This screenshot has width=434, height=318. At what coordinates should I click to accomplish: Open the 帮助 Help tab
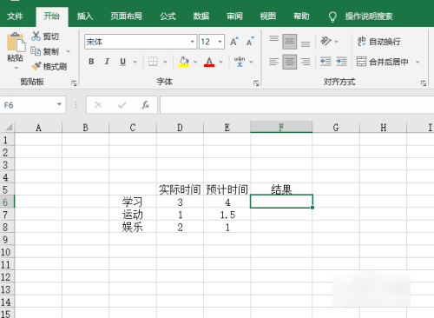[x=301, y=17]
